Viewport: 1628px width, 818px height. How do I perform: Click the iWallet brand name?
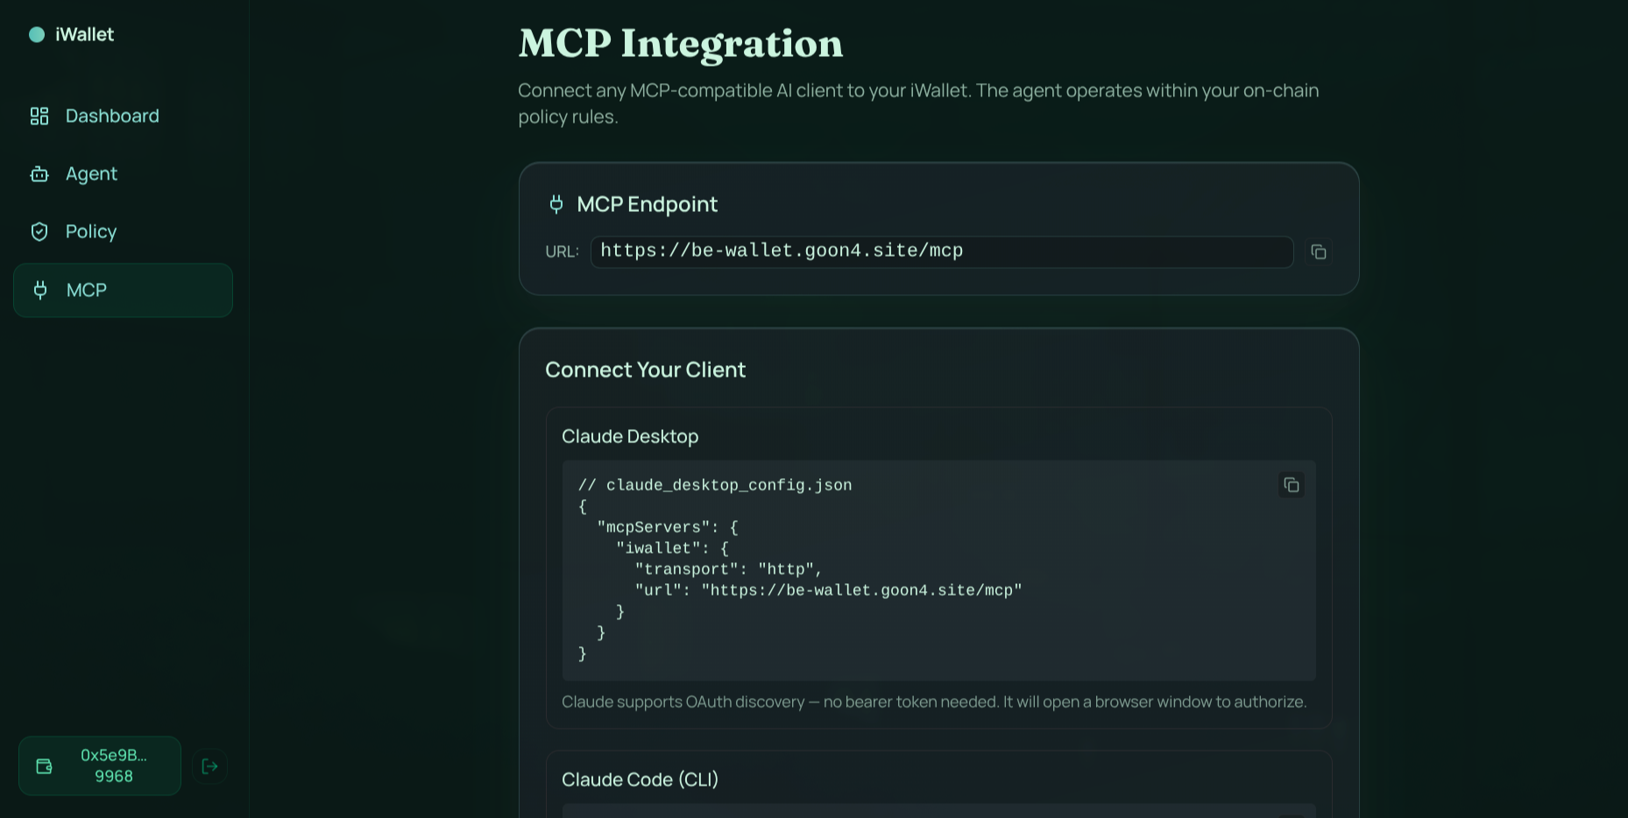(x=85, y=34)
